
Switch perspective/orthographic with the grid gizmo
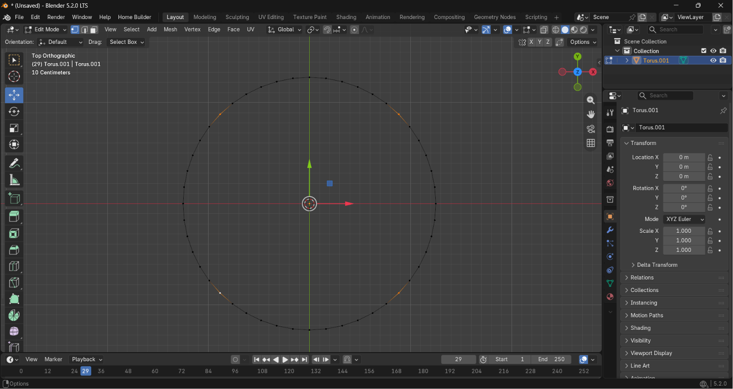point(591,143)
